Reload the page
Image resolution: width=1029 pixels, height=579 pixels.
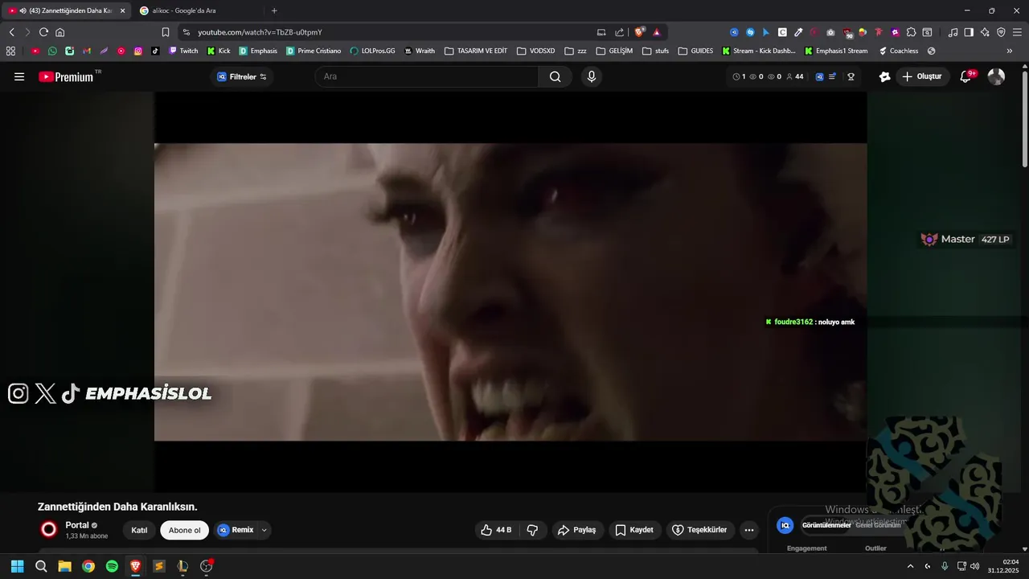click(x=43, y=32)
